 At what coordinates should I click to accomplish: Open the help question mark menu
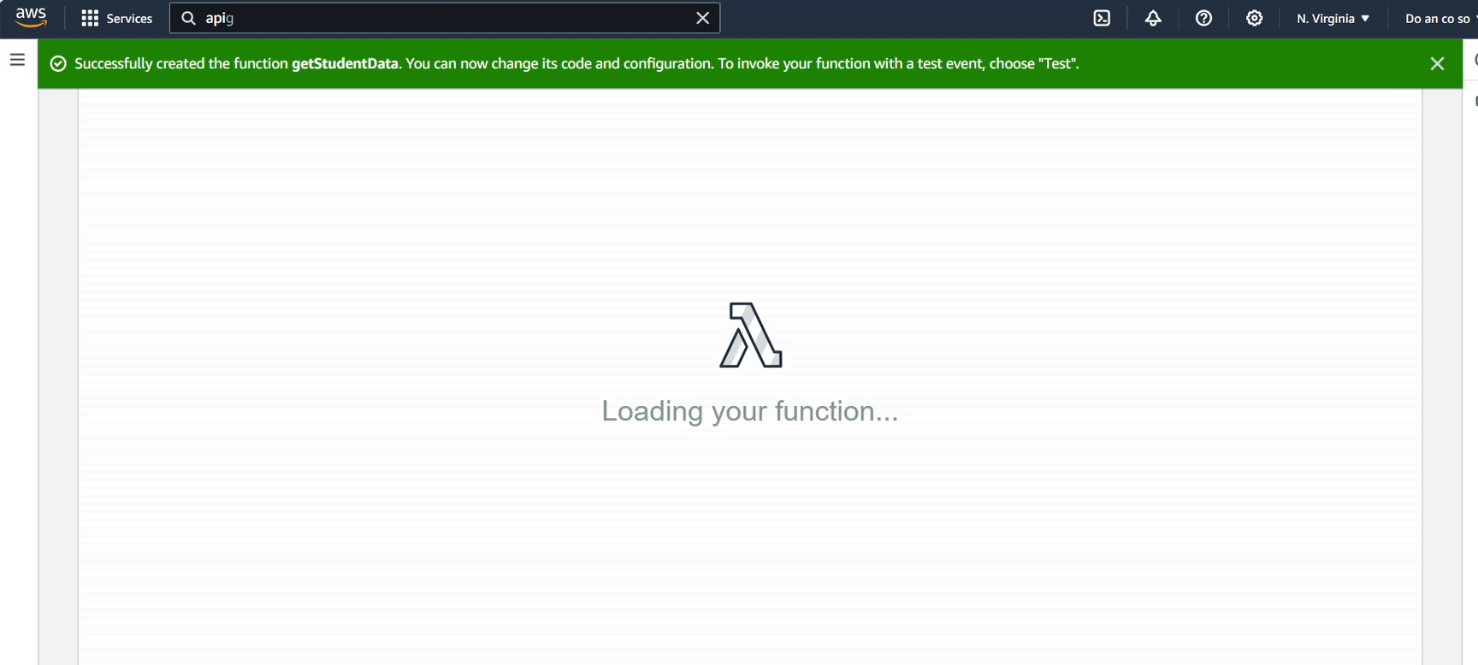pos(1203,18)
